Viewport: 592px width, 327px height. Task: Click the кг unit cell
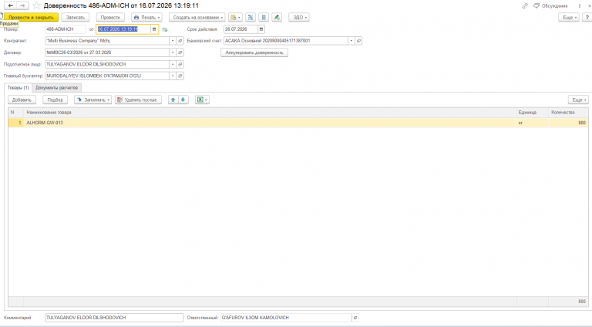(x=532, y=123)
